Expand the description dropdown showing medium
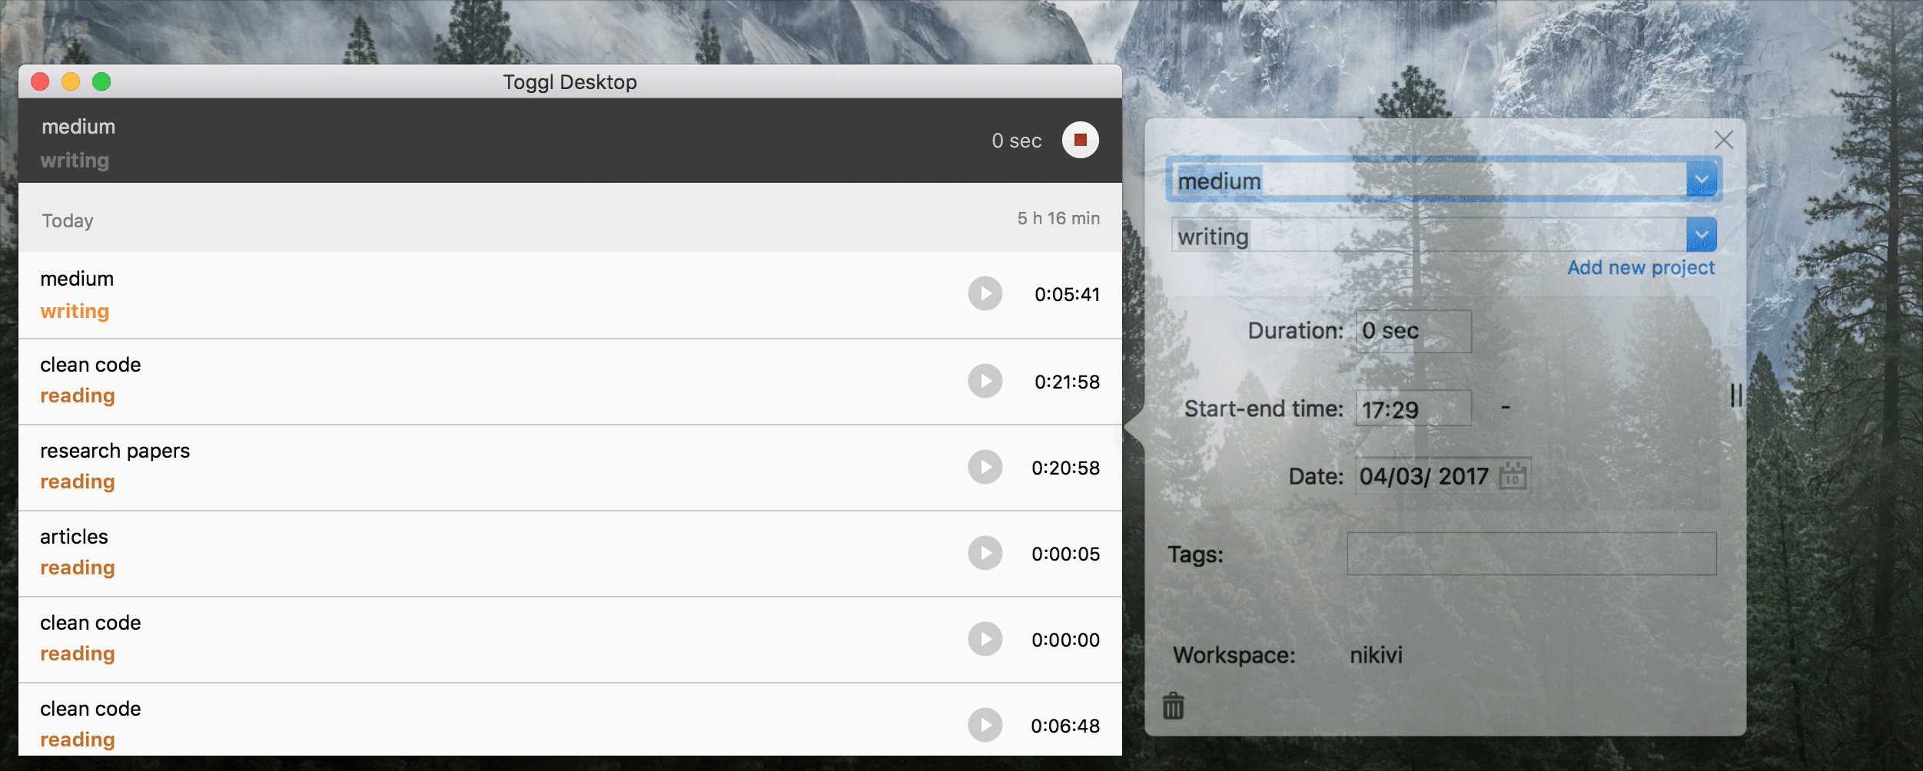Image resolution: width=1923 pixels, height=771 pixels. coord(1702,180)
